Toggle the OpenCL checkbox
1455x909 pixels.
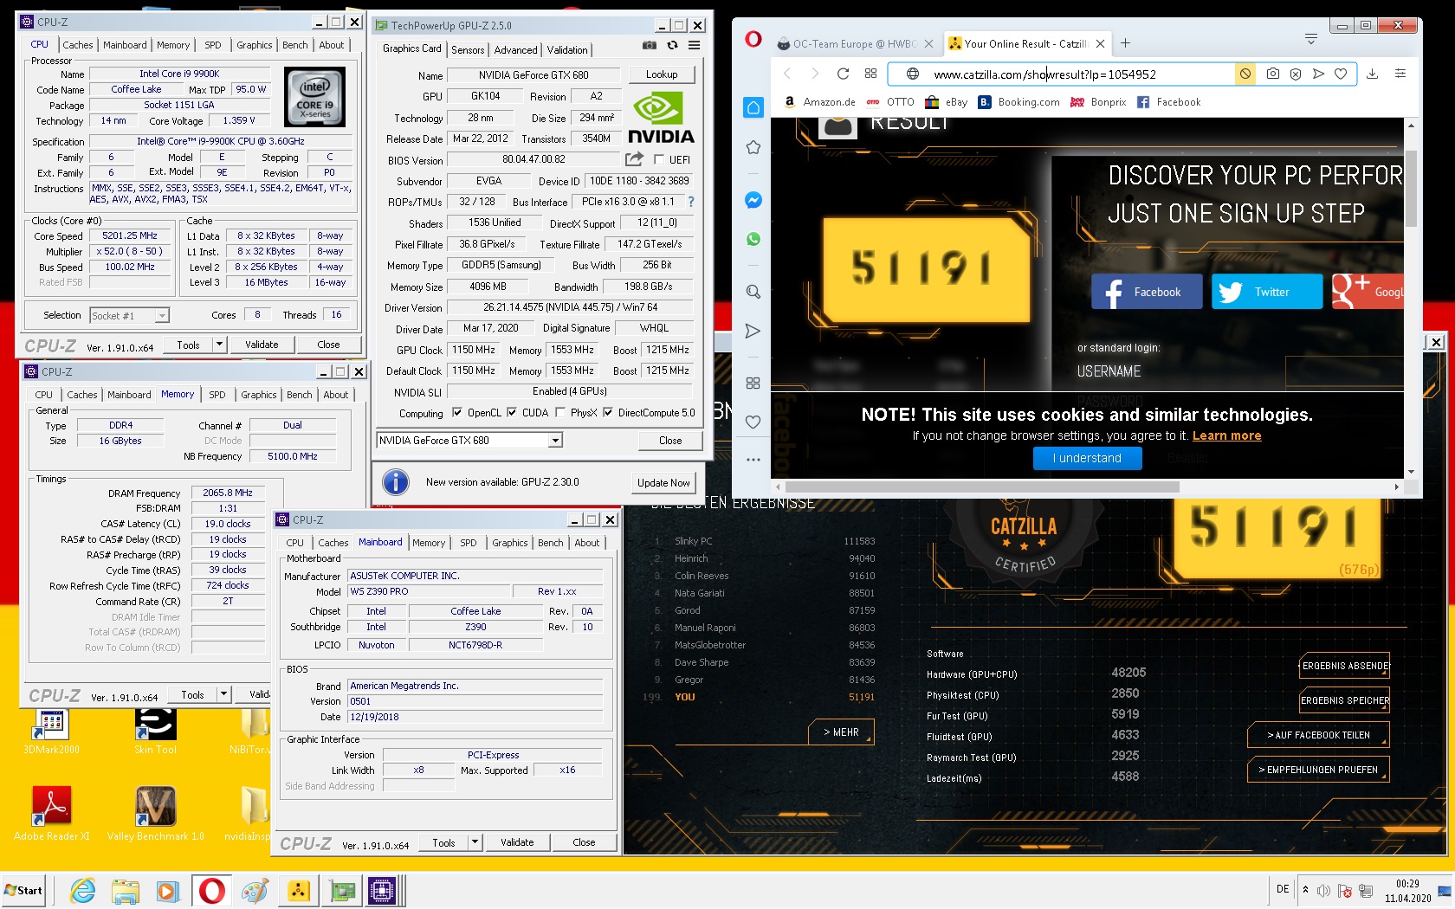457,413
